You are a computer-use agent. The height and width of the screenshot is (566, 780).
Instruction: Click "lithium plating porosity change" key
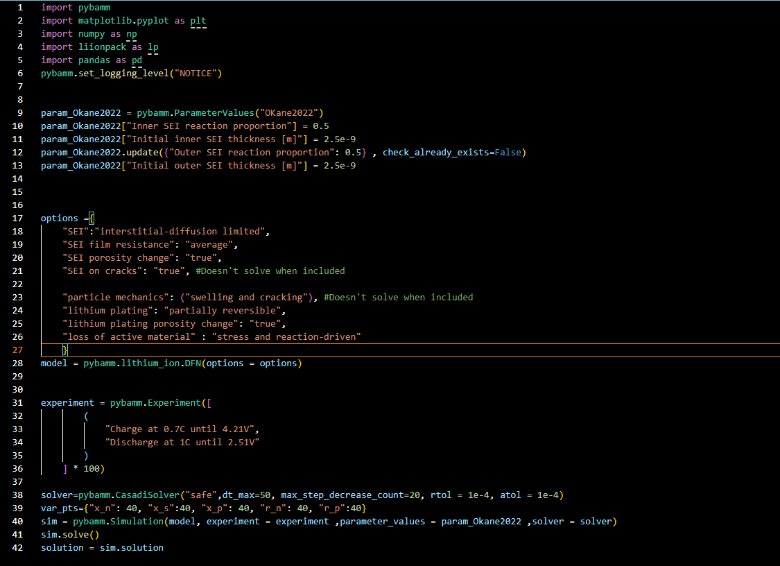tap(150, 323)
